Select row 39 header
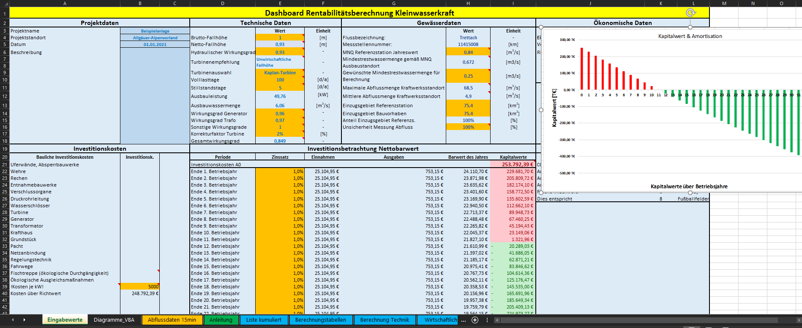Screen dimensions: 802x328 point(5,287)
